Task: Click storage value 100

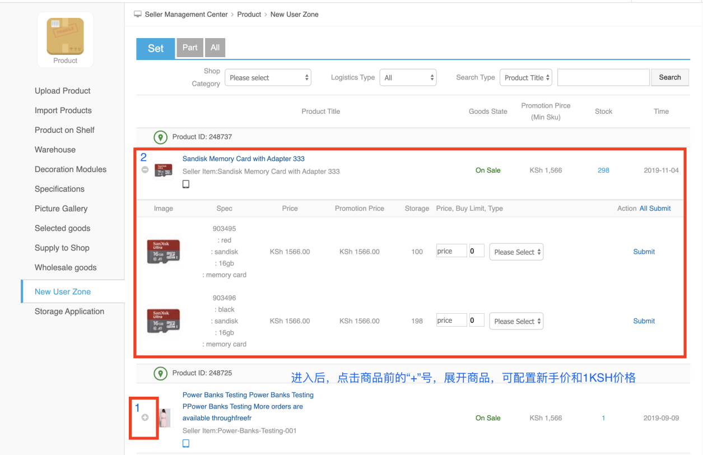Action: (417, 252)
